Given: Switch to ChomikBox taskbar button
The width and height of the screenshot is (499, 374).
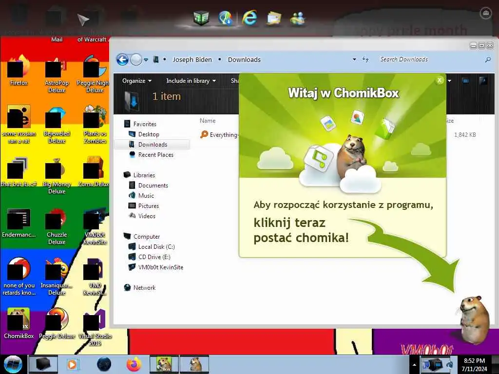Looking at the screenshot, I should coord(164,364).
